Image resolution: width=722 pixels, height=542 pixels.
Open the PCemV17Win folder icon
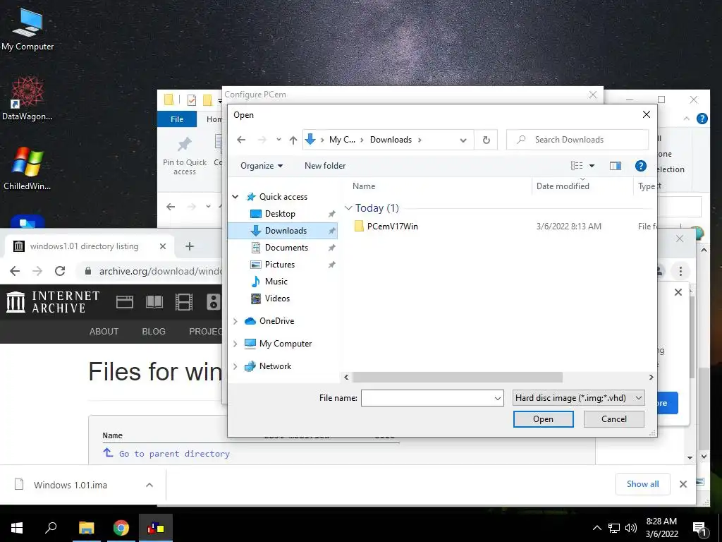(359, 226)
